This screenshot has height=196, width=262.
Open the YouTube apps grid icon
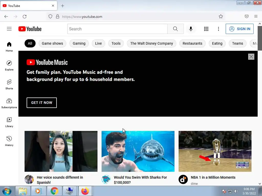point(206,29)
